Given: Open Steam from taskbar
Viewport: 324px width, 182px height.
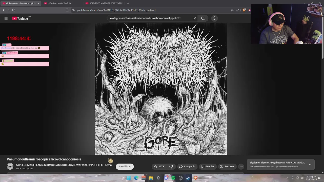Looking at the screenshot, I should click(x=188, y=178).
